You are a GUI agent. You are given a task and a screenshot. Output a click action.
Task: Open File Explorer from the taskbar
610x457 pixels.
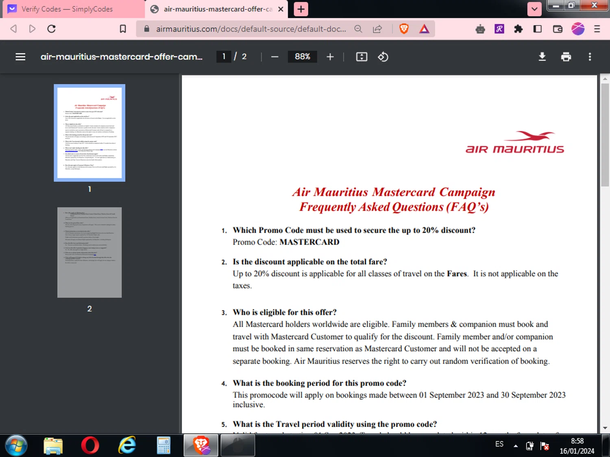(x=53, y=446)
